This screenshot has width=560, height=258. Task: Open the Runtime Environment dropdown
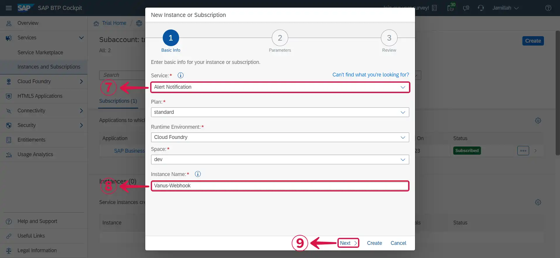tap(280, 137)
